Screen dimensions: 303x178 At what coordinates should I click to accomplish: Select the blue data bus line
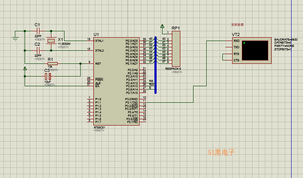155,65
